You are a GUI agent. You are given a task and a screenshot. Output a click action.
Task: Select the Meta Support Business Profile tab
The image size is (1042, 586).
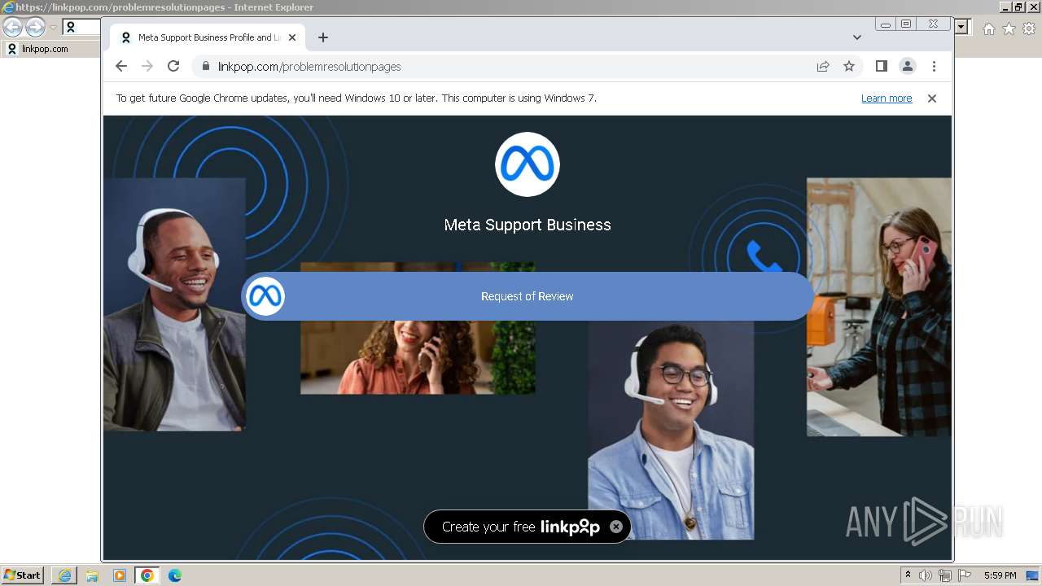208,37
